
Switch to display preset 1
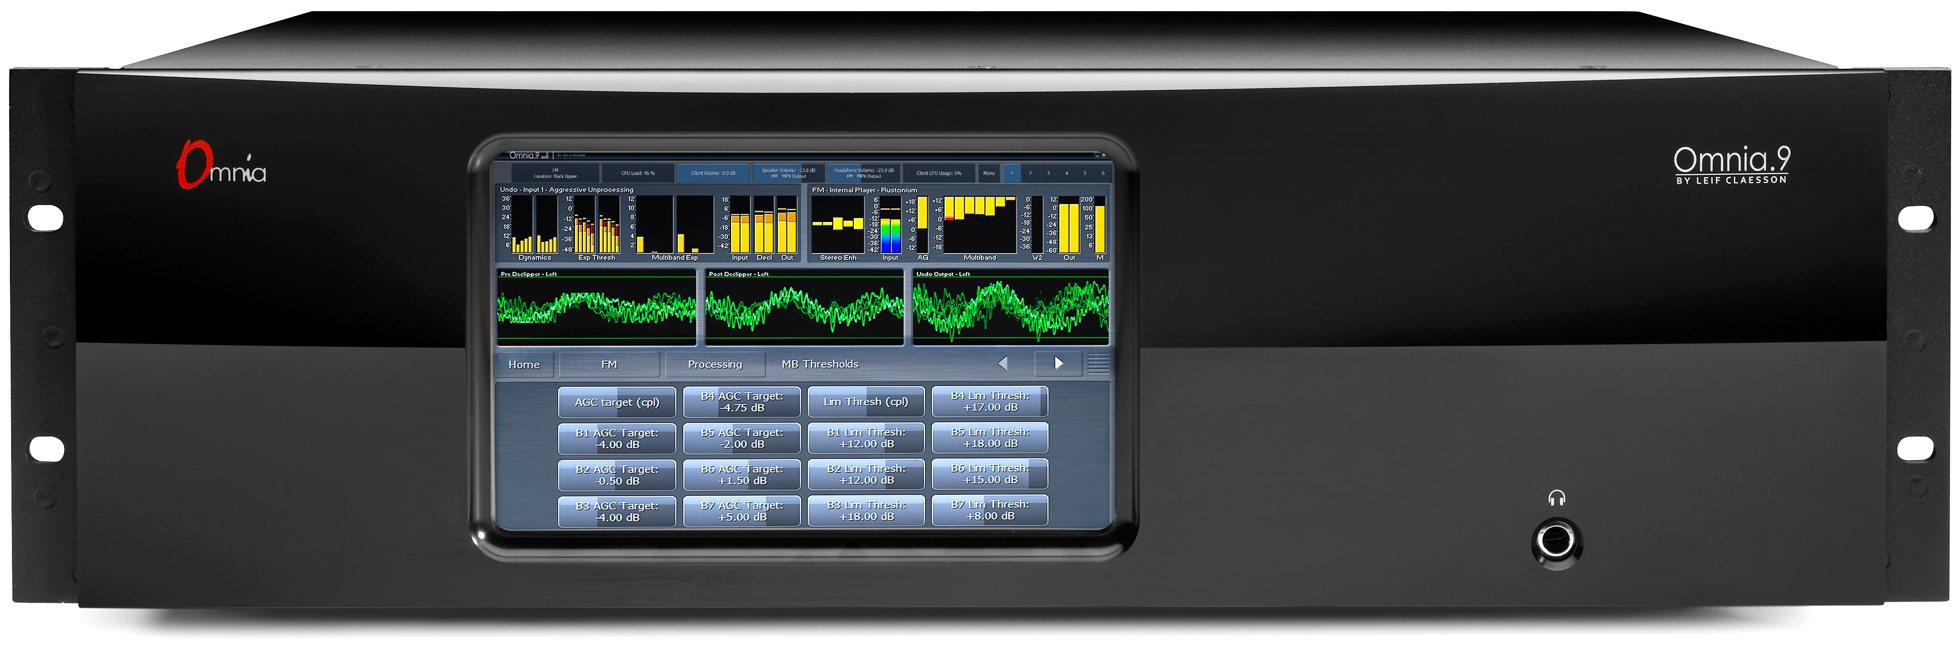(x=1011, y=173)
